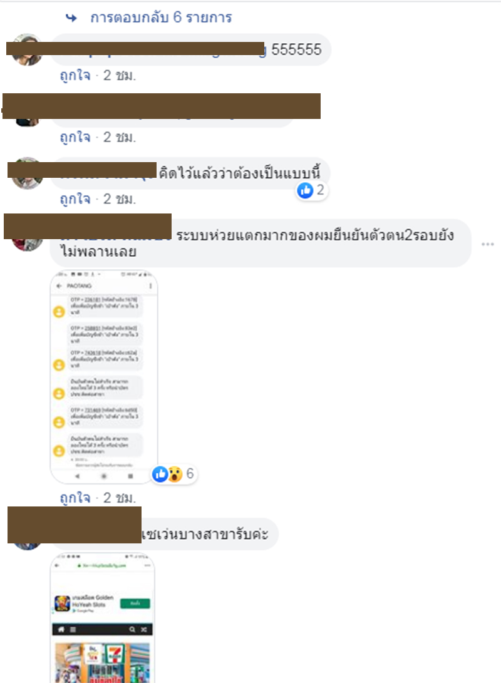Like the second redacted comment
The image size is (501, 683).
(75, 137)
